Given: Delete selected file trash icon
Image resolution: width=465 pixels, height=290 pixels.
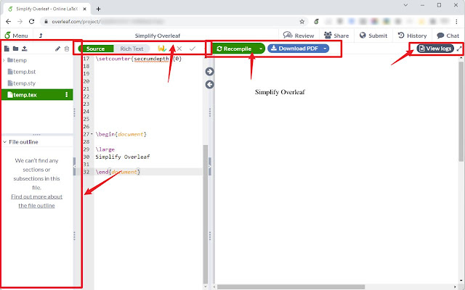Looking at the screenshot, I should coord(67,49).
